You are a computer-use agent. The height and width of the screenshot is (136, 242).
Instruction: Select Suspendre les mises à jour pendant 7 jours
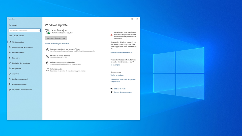pos(65,49)
